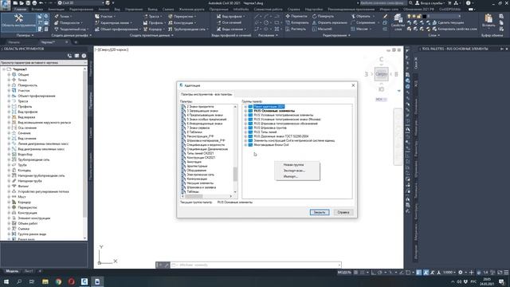This screenshot has height=287, width=510.
Task: Expand RUS Типы линий palette group
Action: coord(246,132)
